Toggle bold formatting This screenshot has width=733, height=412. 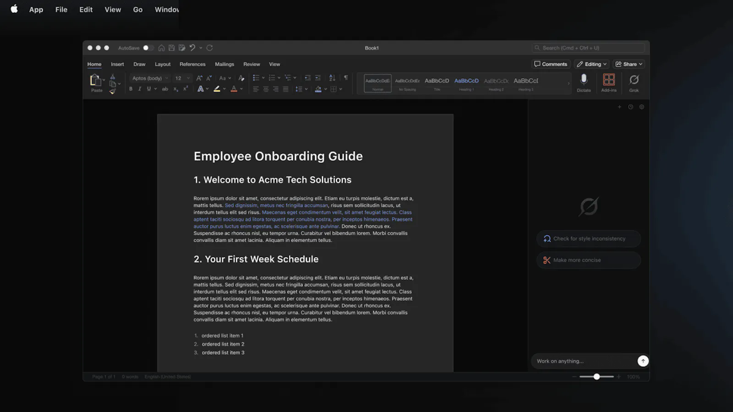131,89
